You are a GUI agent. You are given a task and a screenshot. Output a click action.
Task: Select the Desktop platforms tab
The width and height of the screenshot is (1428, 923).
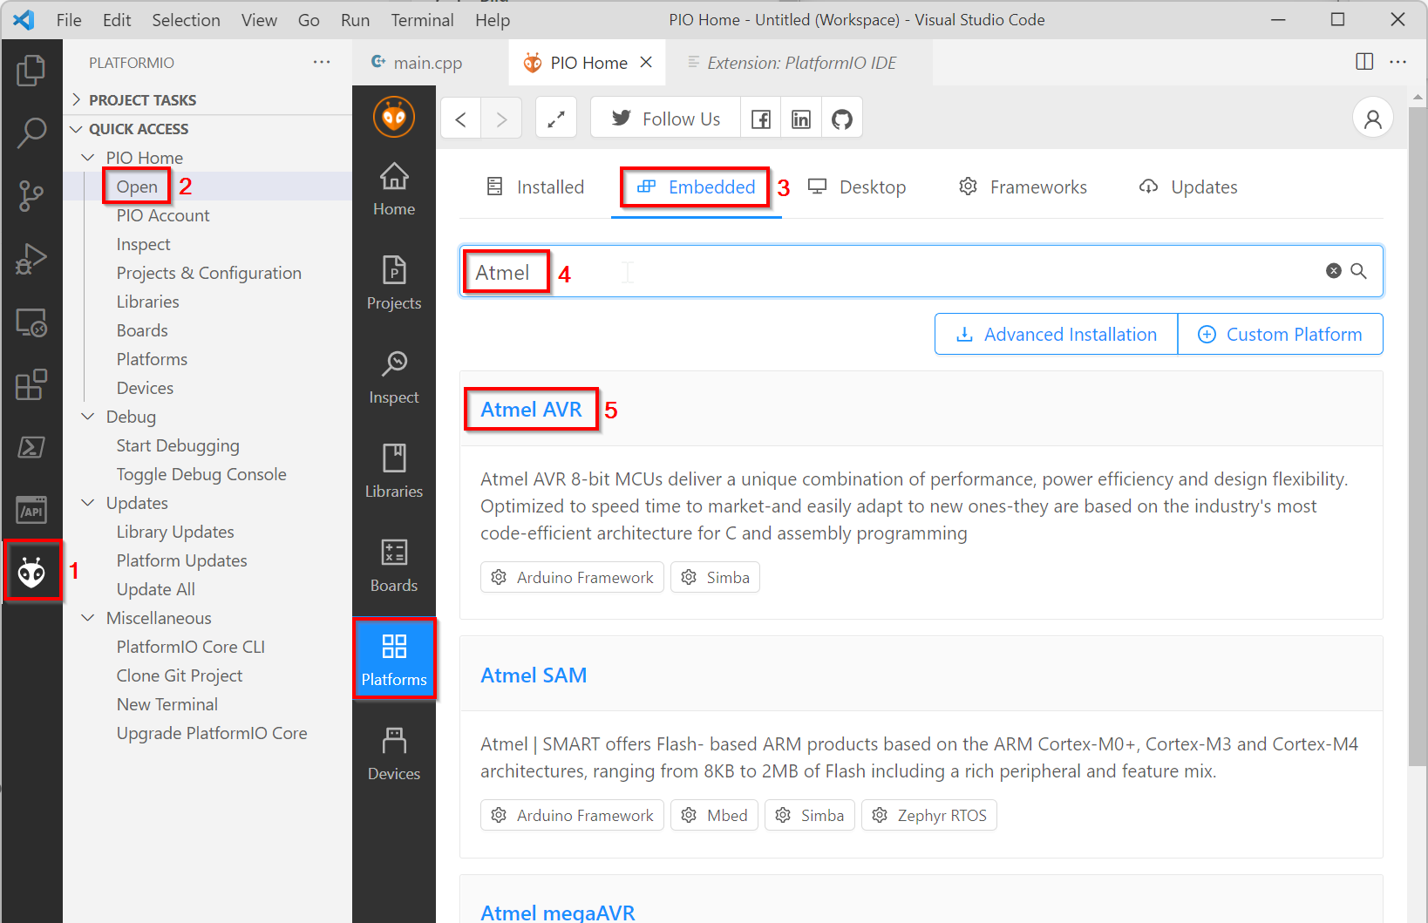857,187
